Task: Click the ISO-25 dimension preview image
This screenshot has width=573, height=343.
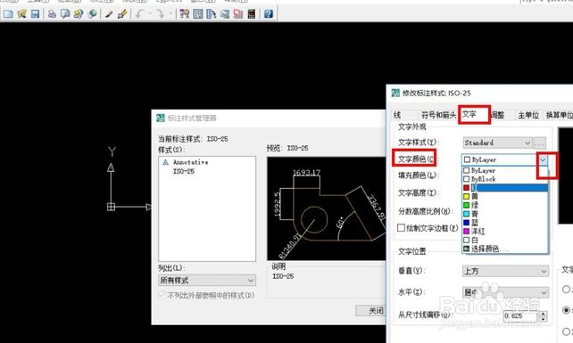Action: [327, 208]
